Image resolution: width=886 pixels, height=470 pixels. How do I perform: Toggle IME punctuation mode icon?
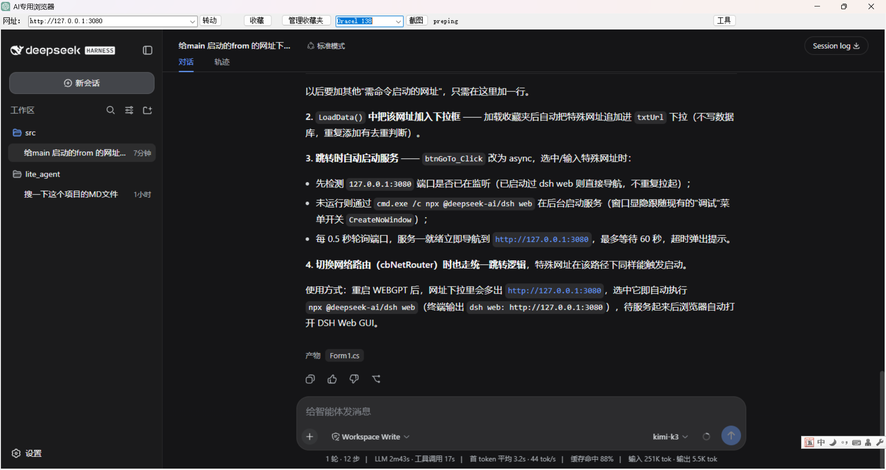844,443
